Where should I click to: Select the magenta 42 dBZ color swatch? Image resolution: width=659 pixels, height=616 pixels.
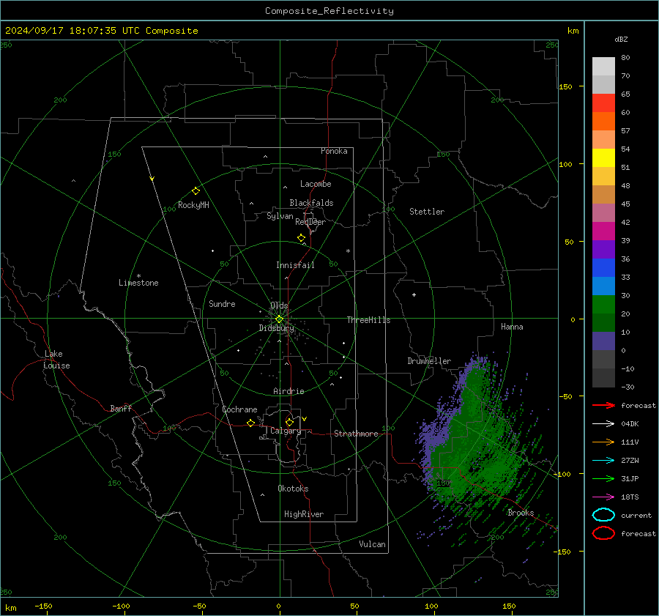tap(603, 231)
